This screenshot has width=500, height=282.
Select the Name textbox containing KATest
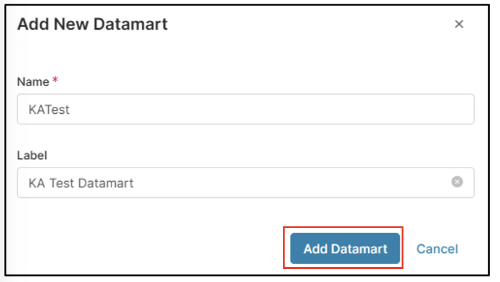click(245, 109)
